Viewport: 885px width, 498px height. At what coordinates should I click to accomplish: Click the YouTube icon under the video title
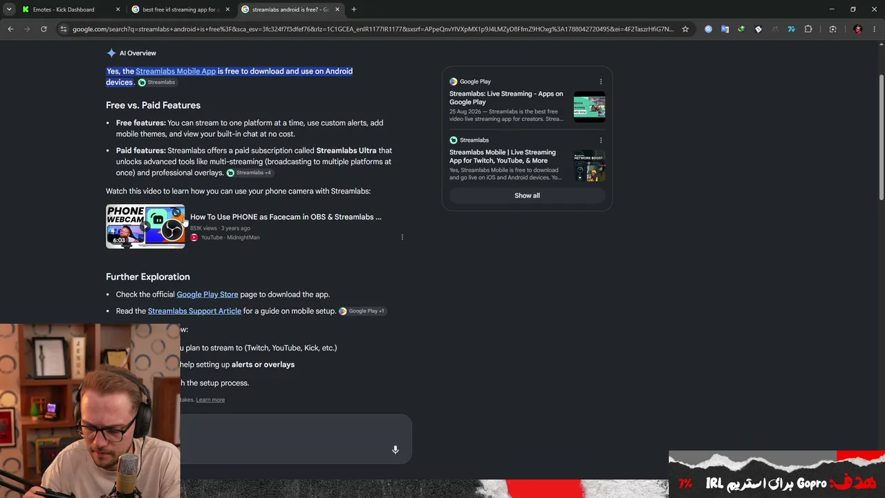[x=194, y=237]
